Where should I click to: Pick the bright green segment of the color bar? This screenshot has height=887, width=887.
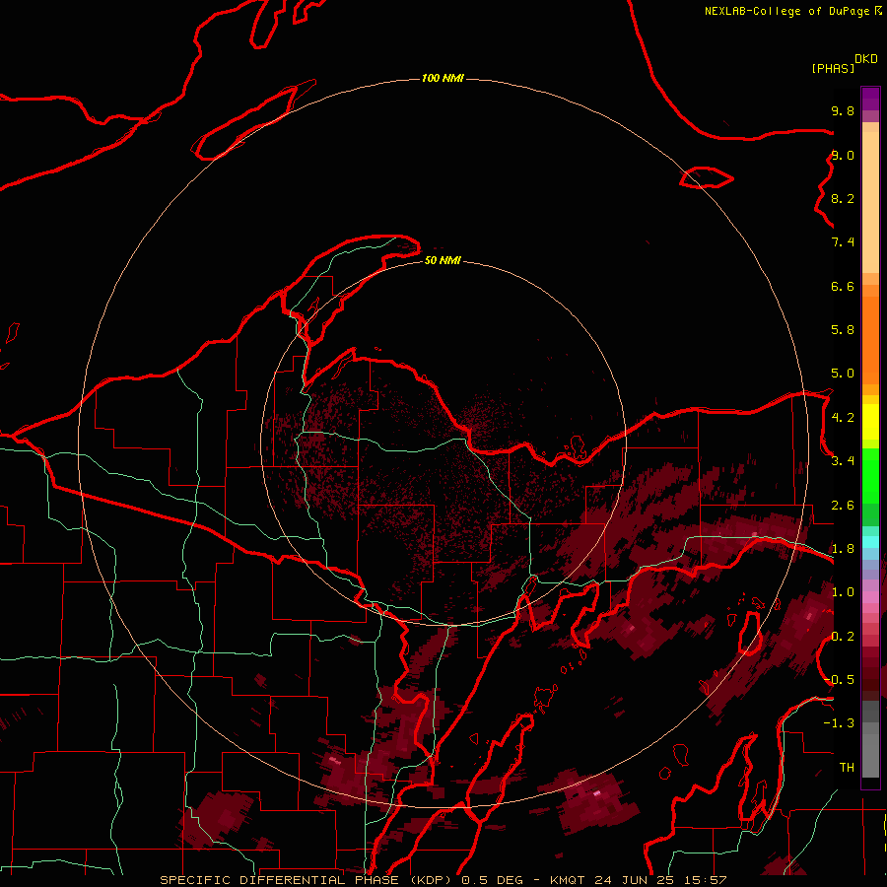click(x=870, y=481)
